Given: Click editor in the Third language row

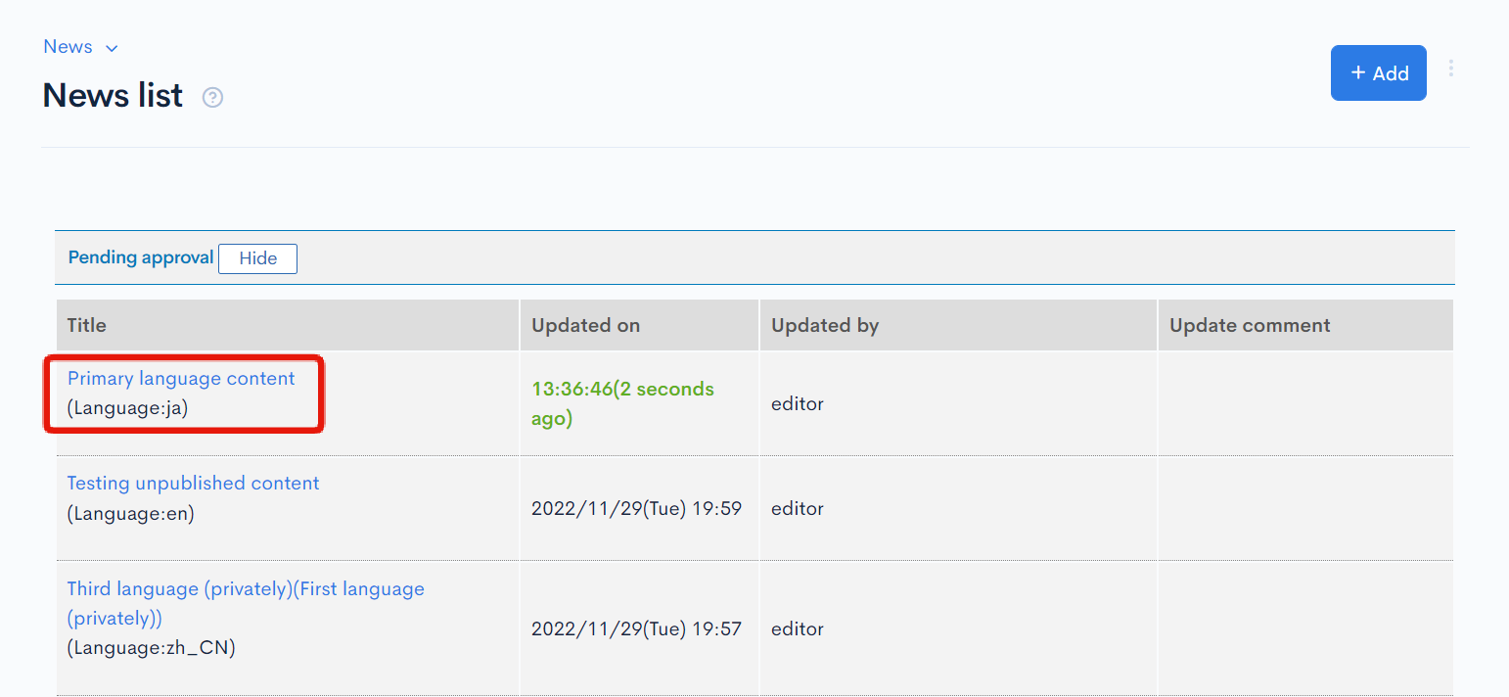Looking at the screenshot, I should click(x=798, y=628).
